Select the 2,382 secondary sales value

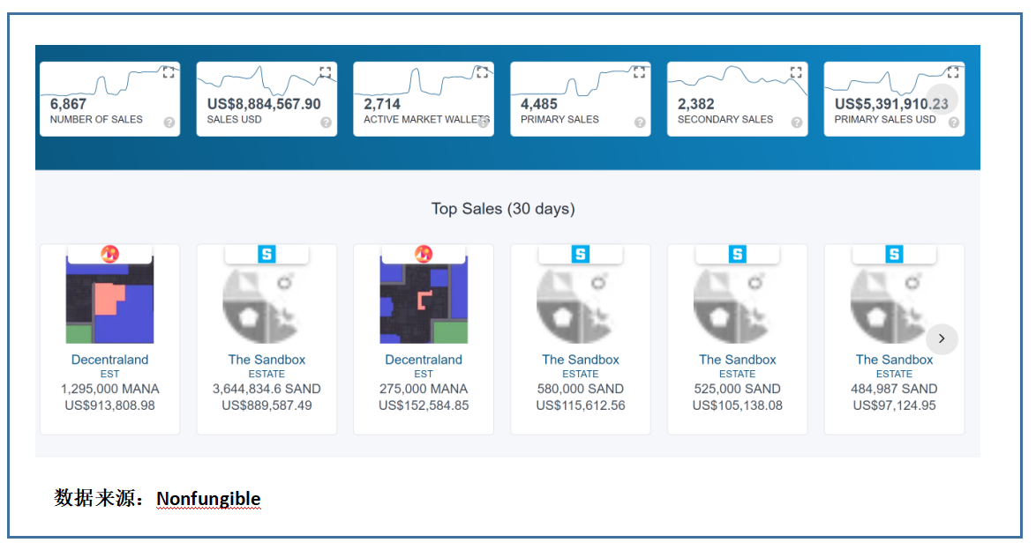pos(695,104)
